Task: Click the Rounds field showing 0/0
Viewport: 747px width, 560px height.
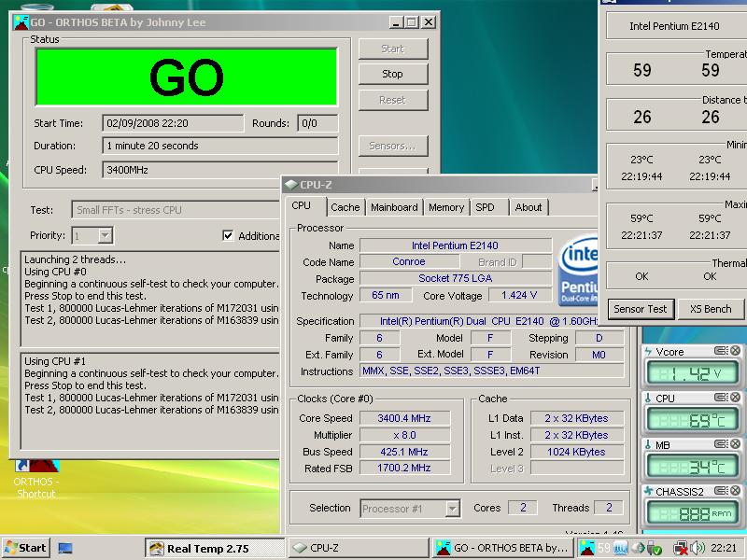Action: coord(317,123)
